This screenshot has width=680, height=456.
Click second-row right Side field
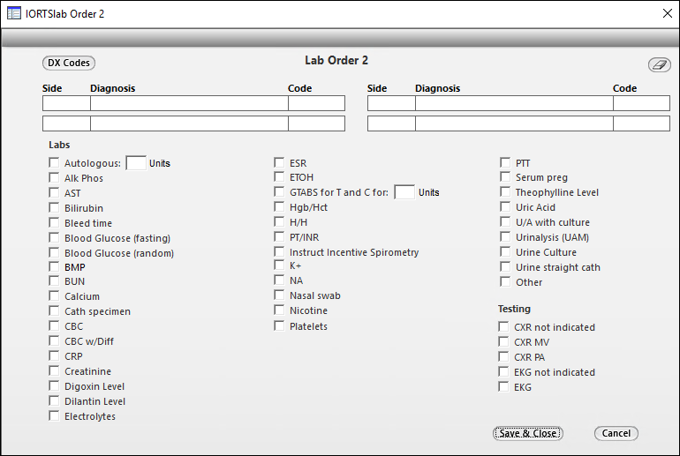coord(391,123)
